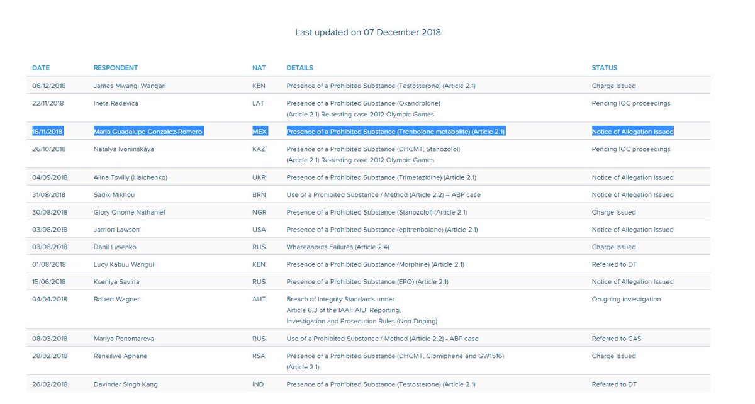This screenshot has width=755, height=404.
Task: Click the epitrenbolone details text
Action: coord(382,230)
